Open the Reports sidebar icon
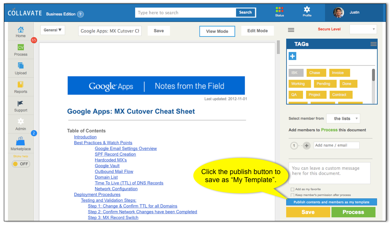The width and height of the screenshot is (392, 229). pos(20,84)
